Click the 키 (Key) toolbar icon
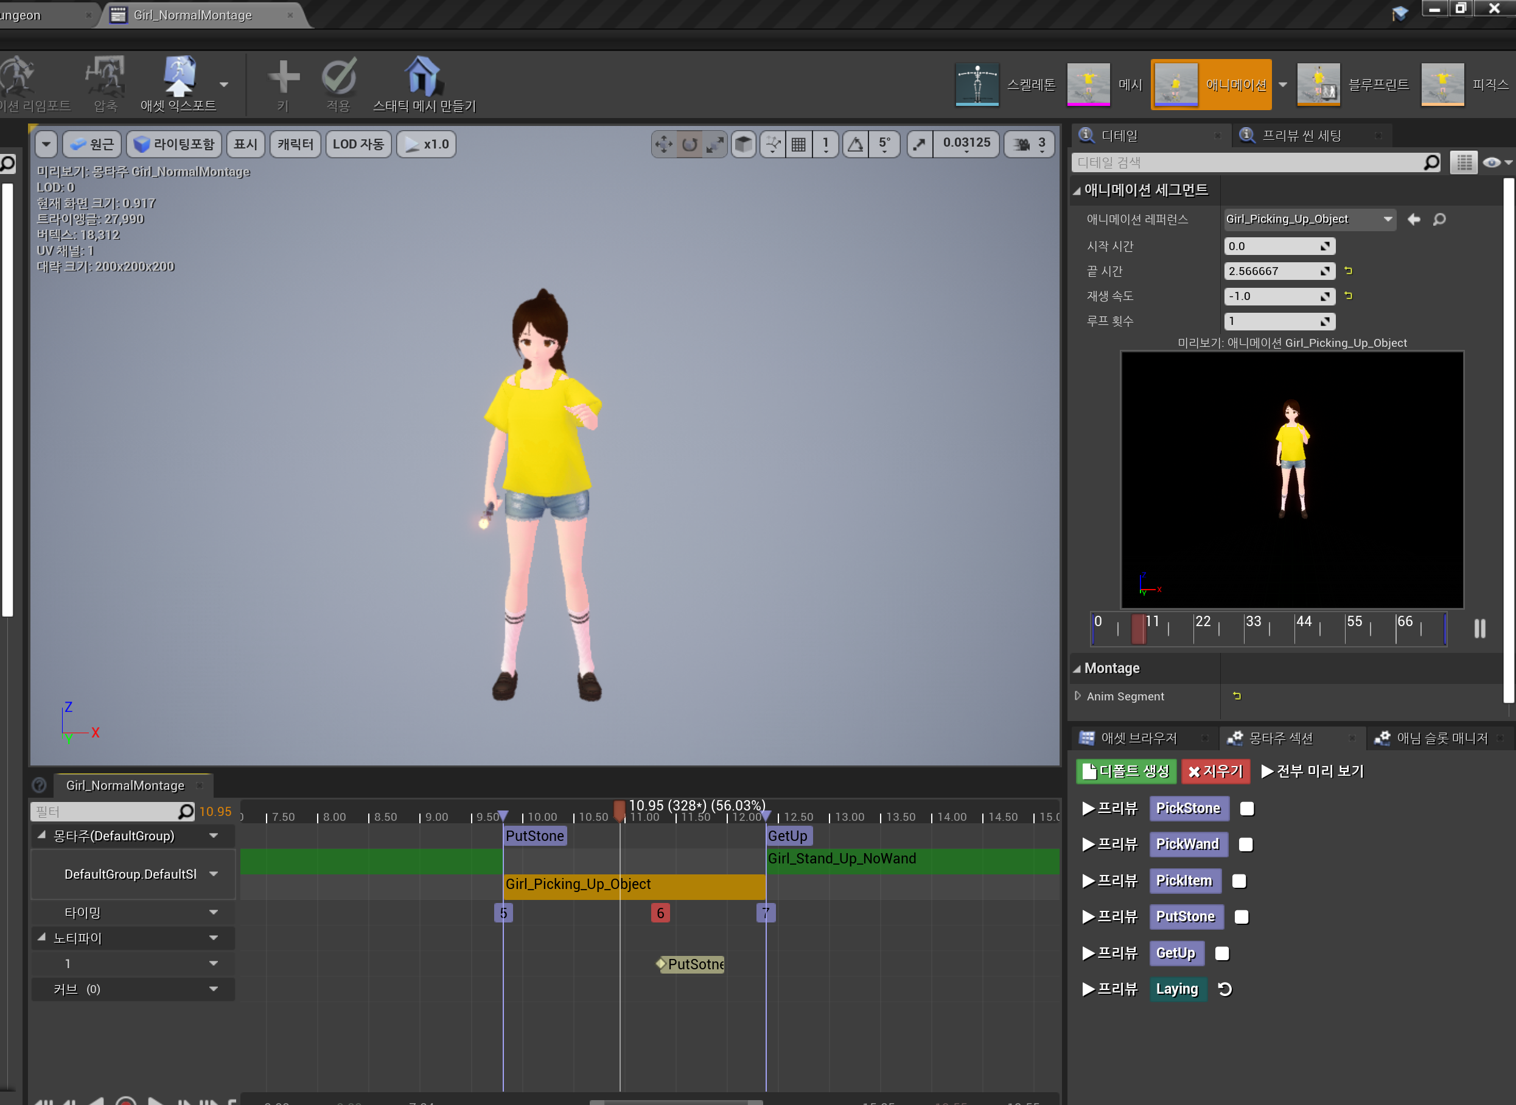Viewport: 1516px width, 1105px height. pos(283,77)
